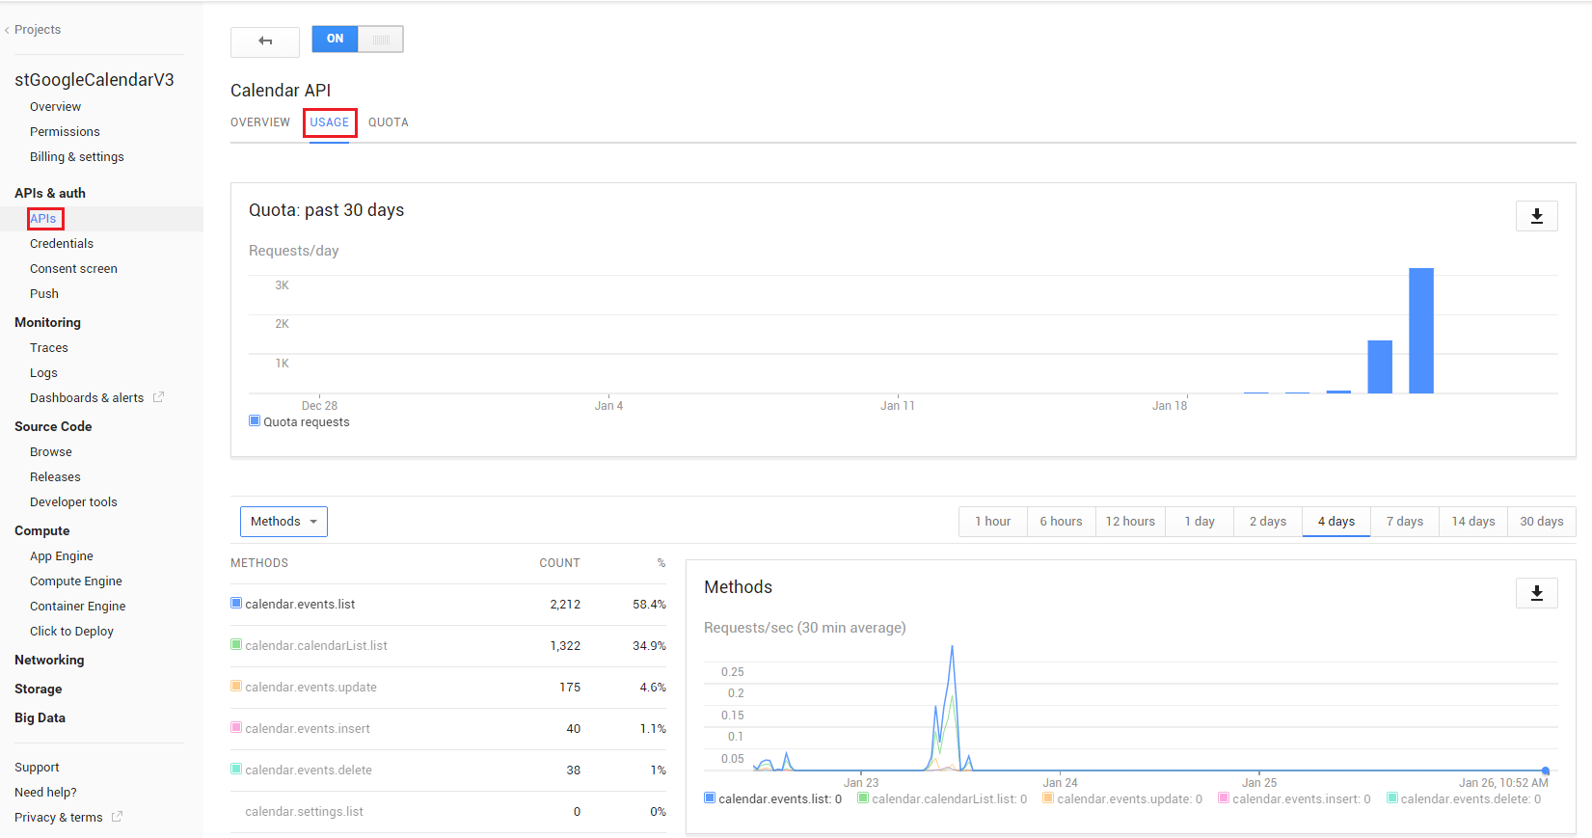Image resolution: width=1592 pixels, height=838 pixels.
Task: Select the 30 days time range
Action: [1542, 522]
